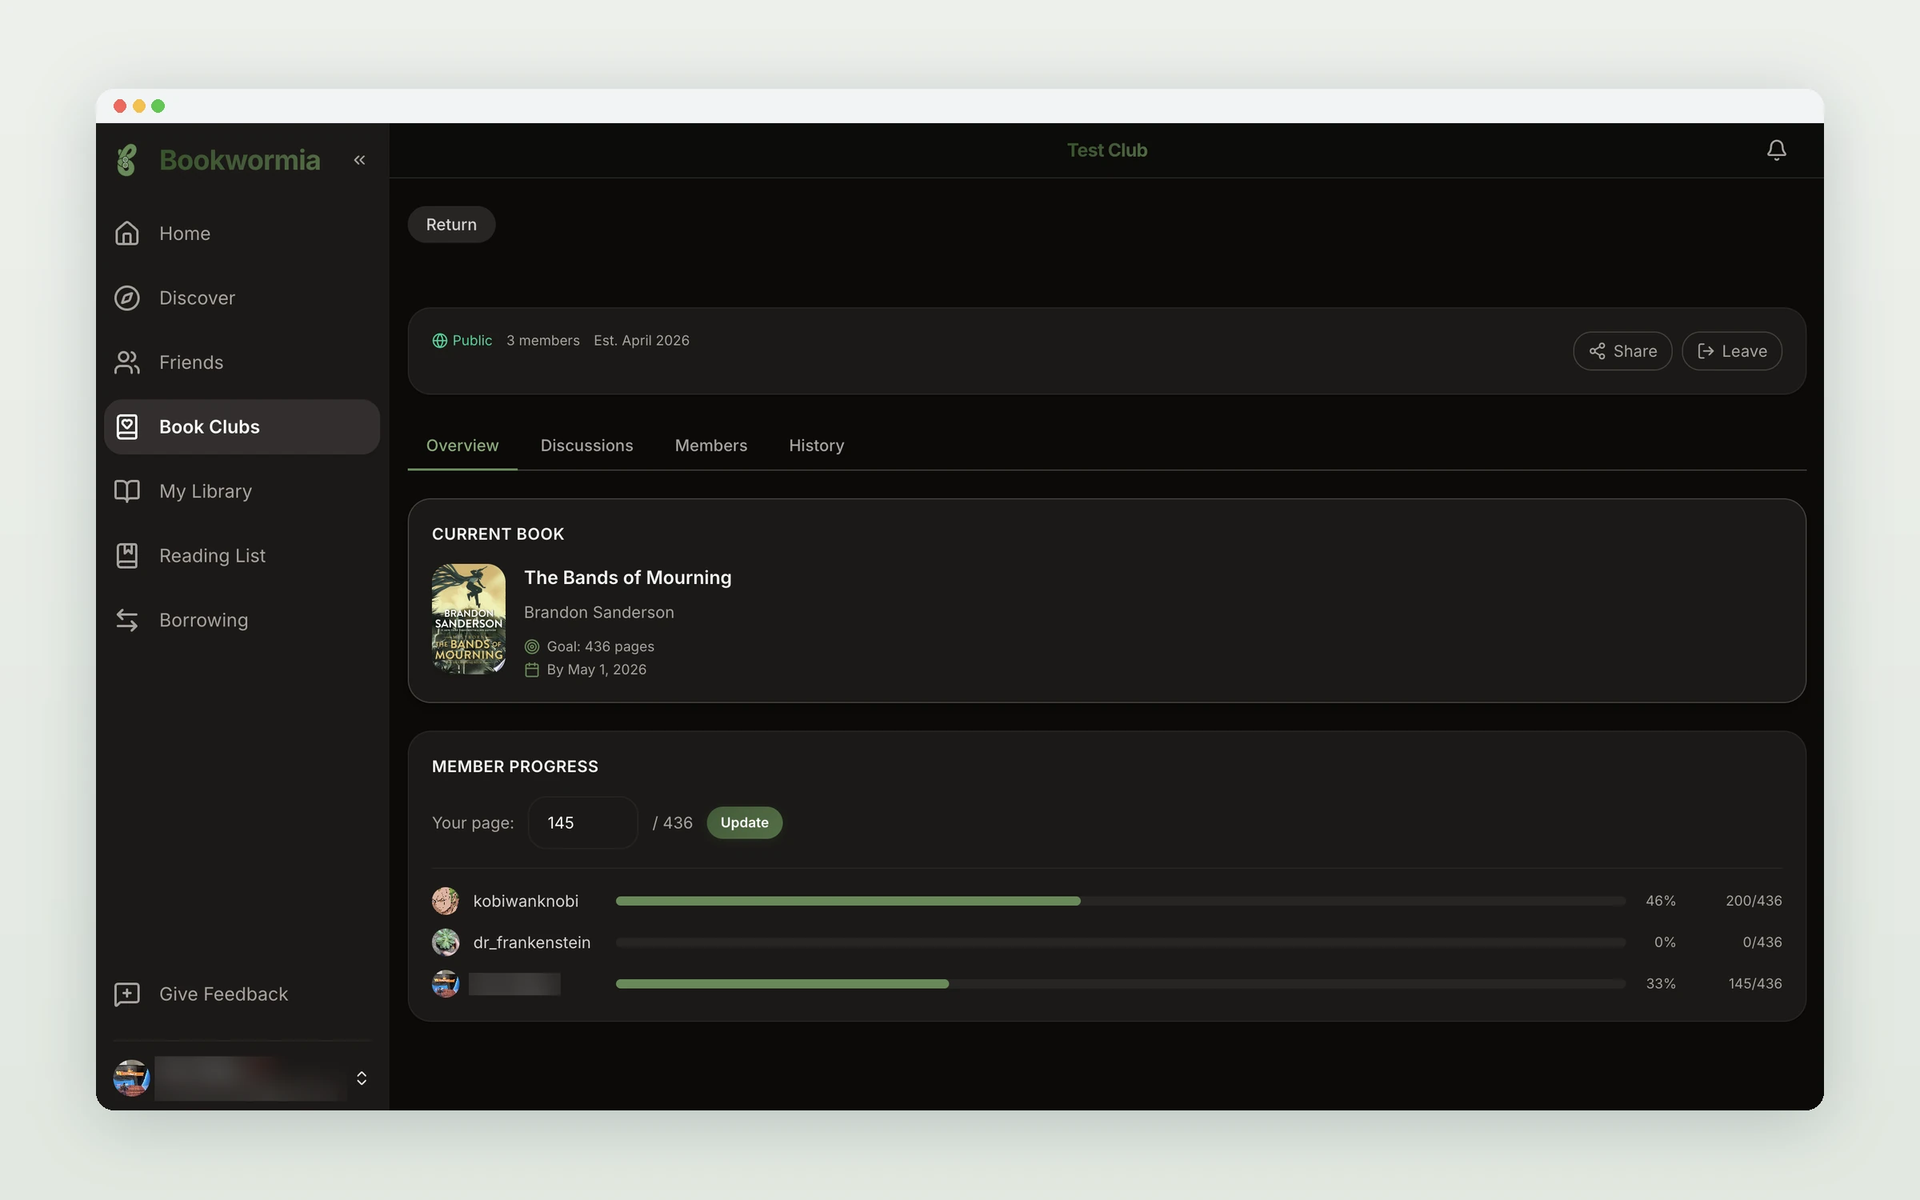Screen dimensions: 1920x1200
Task: Click the 200/436 page count
Action: tap(1754, 901)
